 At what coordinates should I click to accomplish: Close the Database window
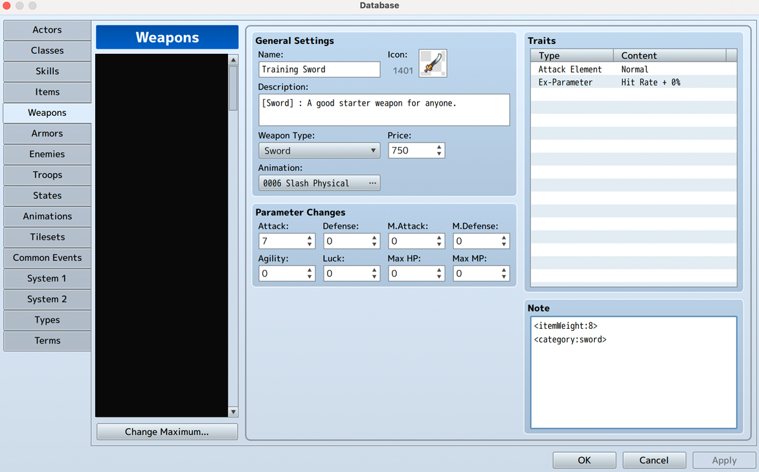coord(6,6)
